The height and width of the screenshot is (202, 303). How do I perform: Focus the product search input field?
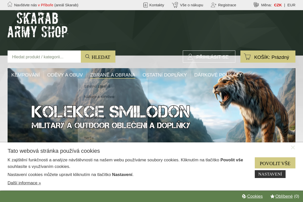pyautogui.click(x=44, y=57)
